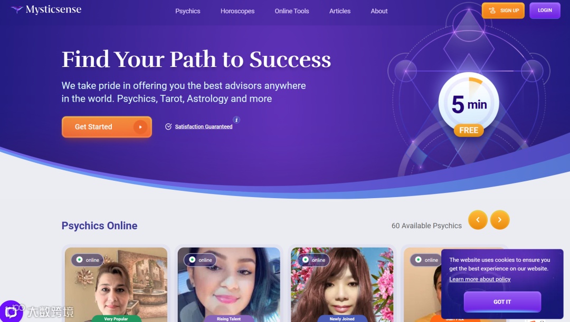Click the info icon beside Satisfaction Guaranteed
Screen dimensions: 570x322
click(236, 120)
